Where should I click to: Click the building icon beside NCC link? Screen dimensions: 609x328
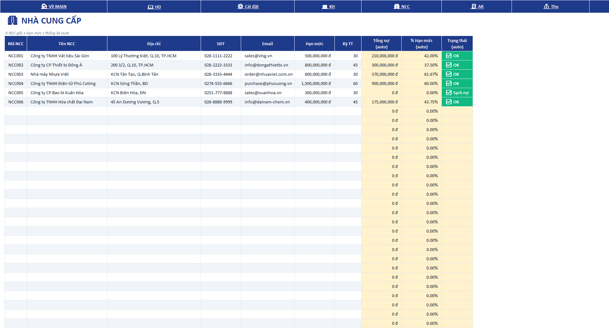pos(397,6)
